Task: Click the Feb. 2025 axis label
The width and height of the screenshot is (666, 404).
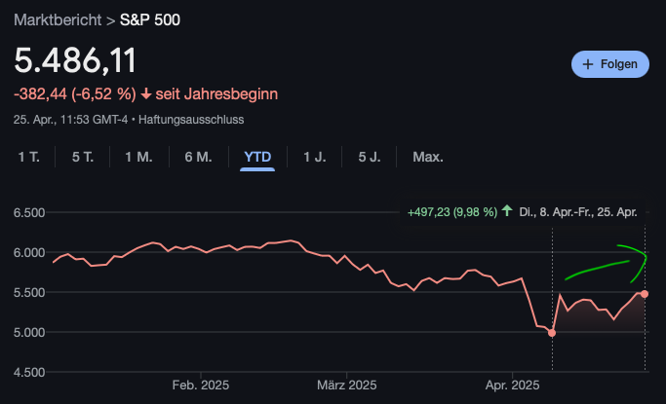Action: (201, 385)
